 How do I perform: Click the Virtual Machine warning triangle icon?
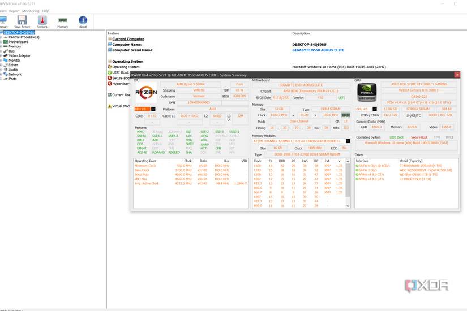(x=110, y=106)
